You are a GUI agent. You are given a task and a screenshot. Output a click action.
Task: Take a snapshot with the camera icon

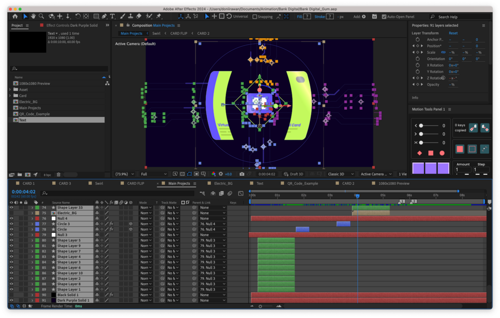[242, 174]
